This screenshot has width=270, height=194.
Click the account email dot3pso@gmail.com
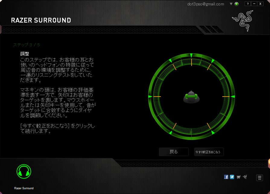pyautogui.click(x=206, y=4)
